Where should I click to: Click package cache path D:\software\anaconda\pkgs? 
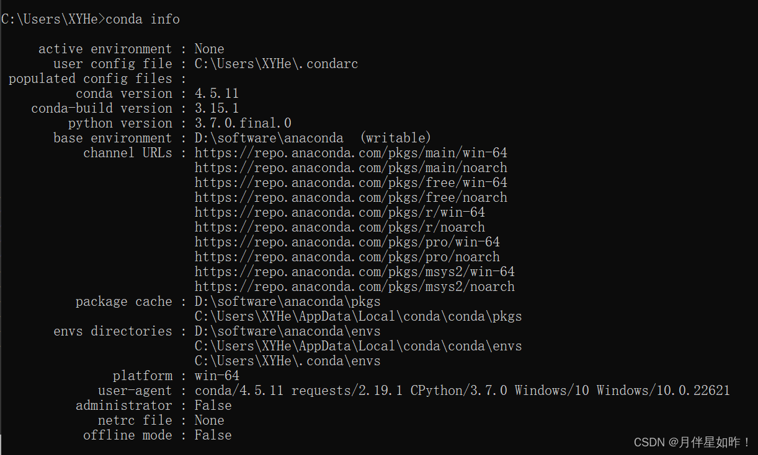[288, 301]
